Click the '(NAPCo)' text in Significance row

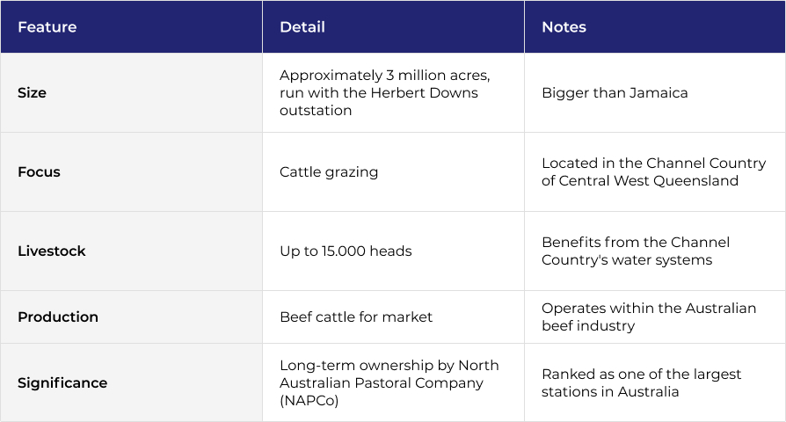[x=309, y=401]
